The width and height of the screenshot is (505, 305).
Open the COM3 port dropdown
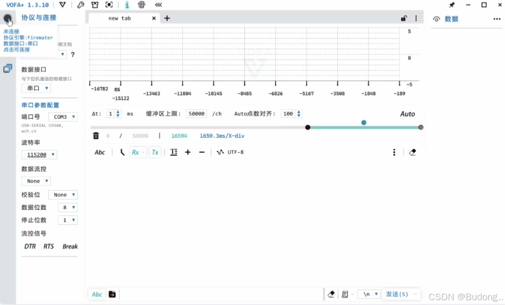[63, 116]
